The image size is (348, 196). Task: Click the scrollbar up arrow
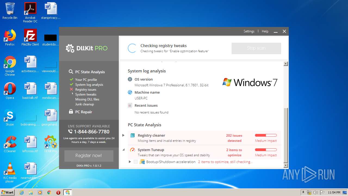click(286, 64)
